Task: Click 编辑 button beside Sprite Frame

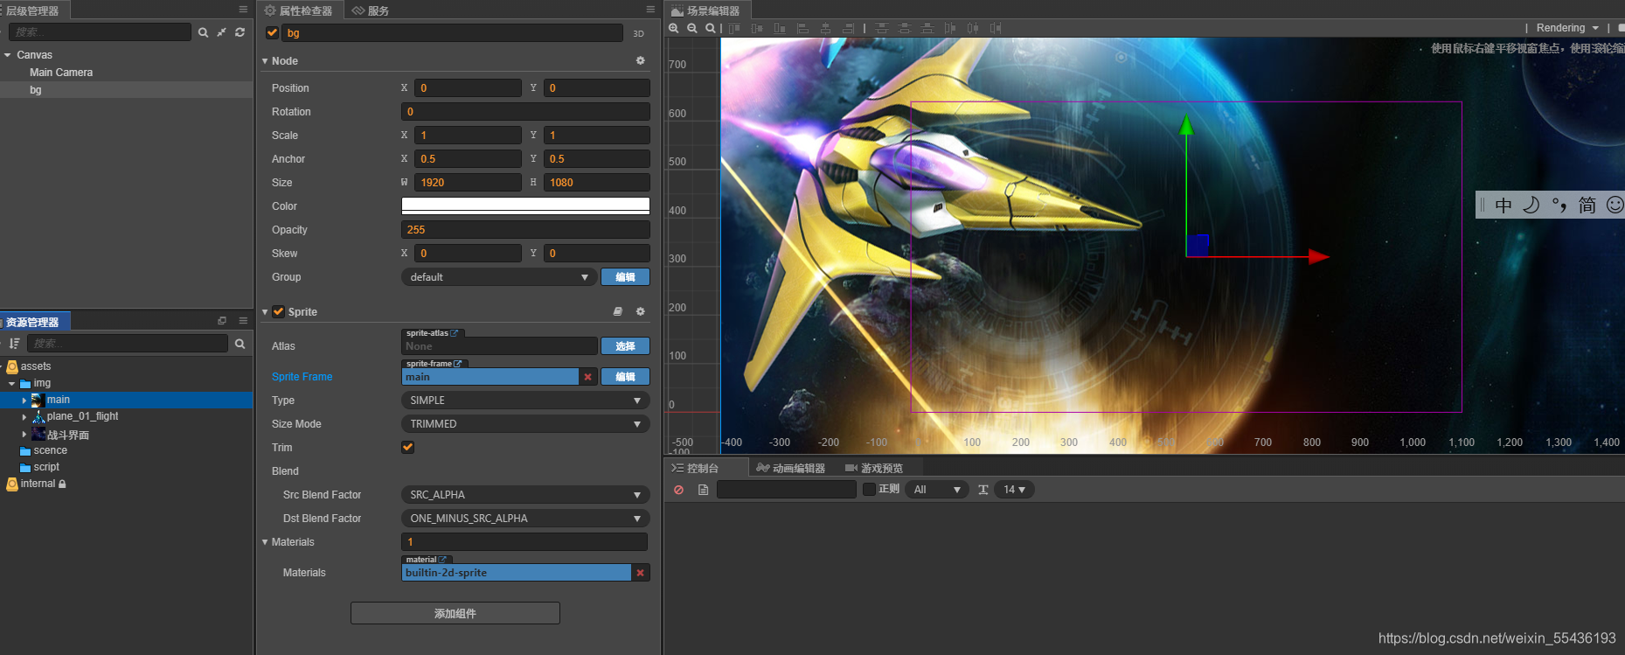Action: (x=625, y=377)
